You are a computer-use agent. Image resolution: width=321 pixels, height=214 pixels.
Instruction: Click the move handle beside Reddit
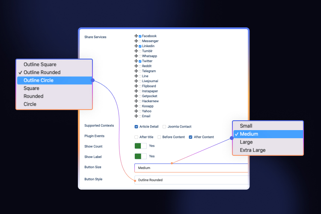tap(136, 66)
